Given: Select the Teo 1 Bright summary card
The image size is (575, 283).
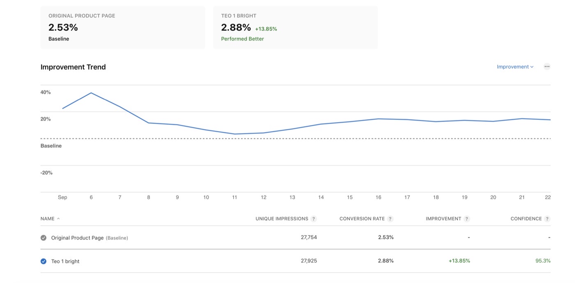Looking at the screenshot, I should [x=295, y=28].
